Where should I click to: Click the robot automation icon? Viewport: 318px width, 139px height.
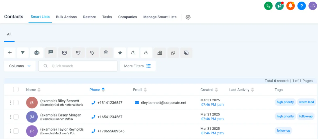pos(37,53)
